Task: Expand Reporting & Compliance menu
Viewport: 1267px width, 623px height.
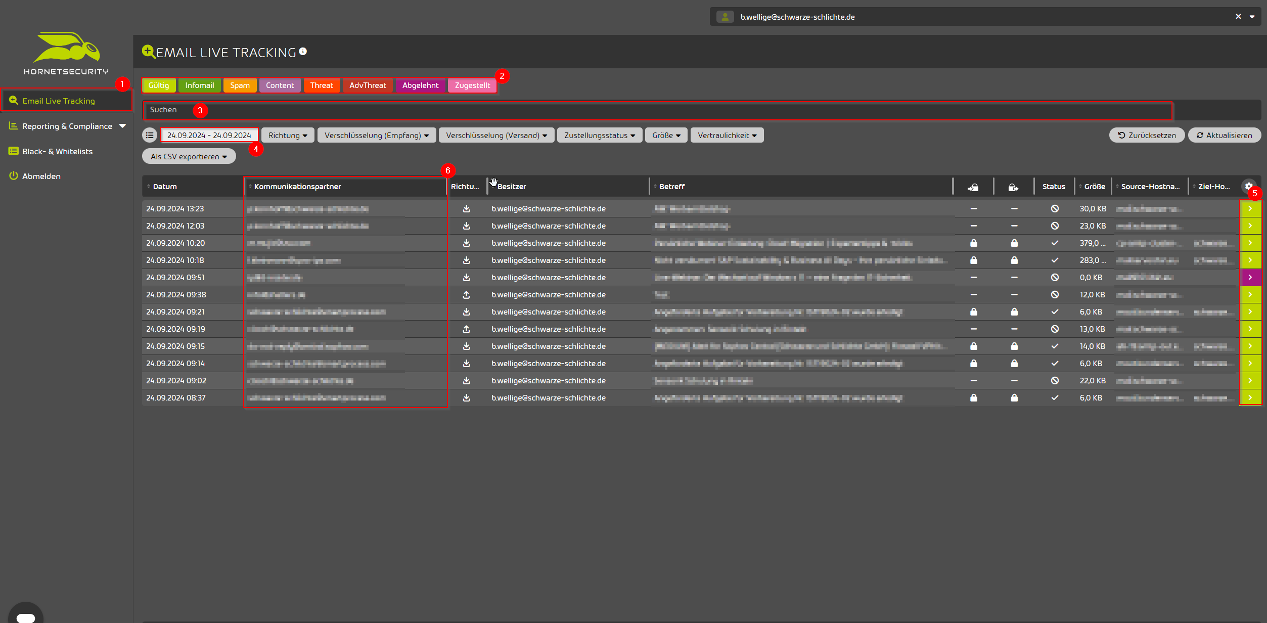Action: click(x=67, y=126)
